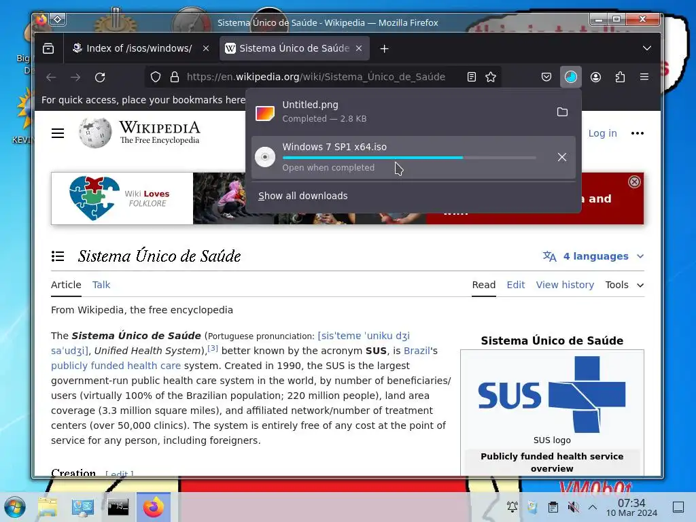Toggle reader view icon in address bar
The width and height of the screenshot is (696, 522).
(x=472, y=77)
